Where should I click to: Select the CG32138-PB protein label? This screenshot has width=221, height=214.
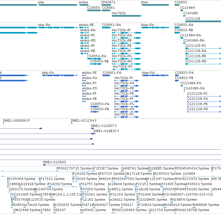(197, 104)
